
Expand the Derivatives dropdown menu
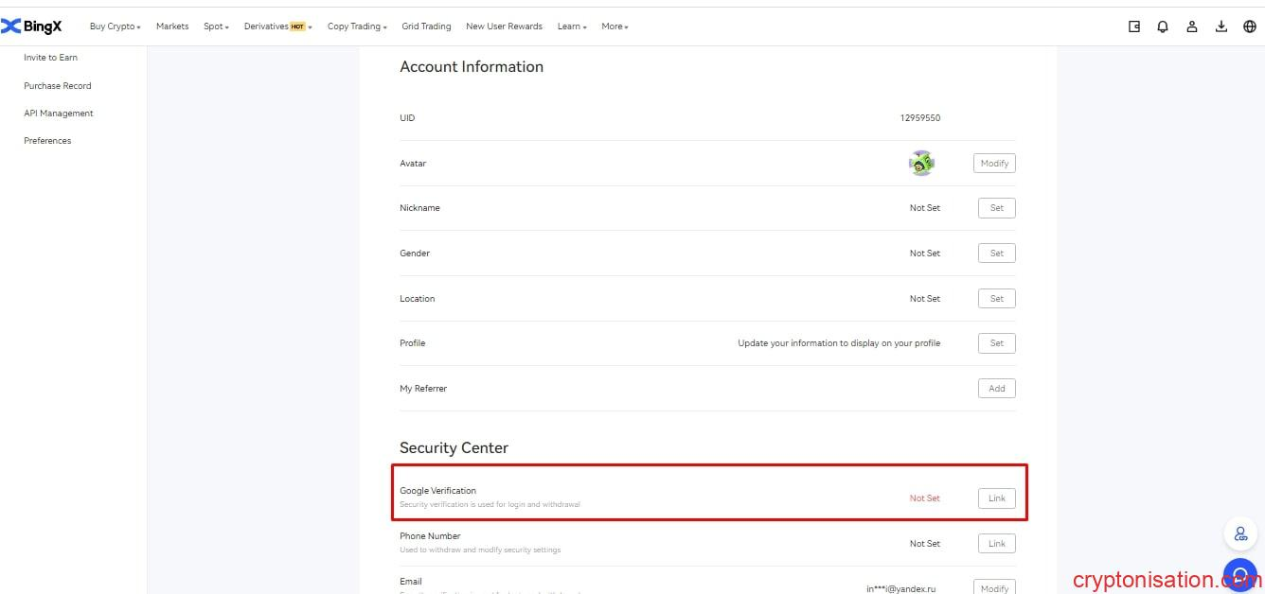click(x=277, y=26)
